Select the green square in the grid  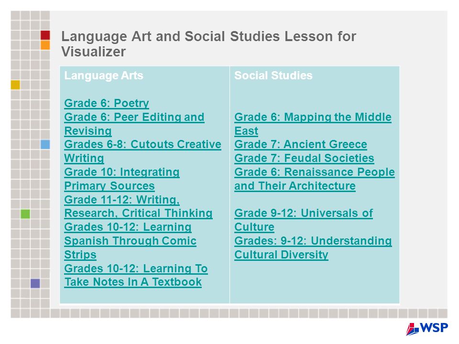pyautogui.click(x=25, y=214)
